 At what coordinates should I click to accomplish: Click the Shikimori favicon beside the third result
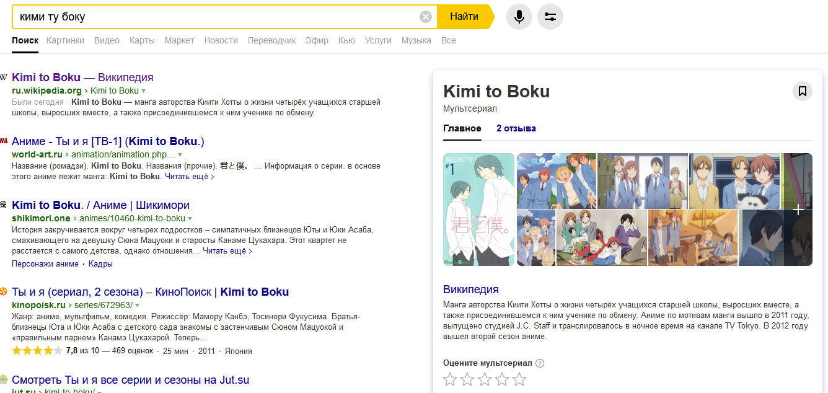[4, 205]
